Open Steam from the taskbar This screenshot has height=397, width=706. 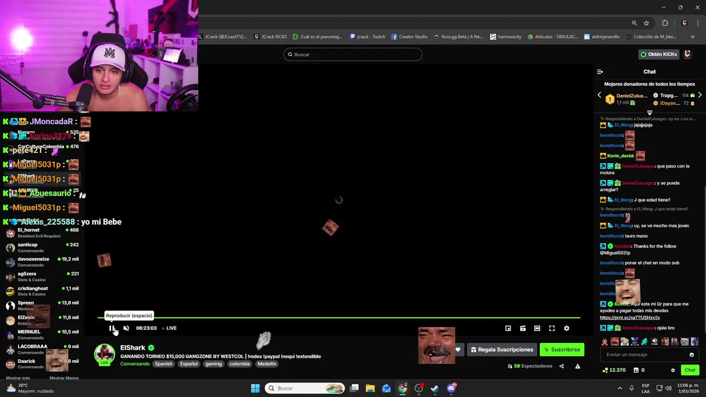click(x=435, y=388)
